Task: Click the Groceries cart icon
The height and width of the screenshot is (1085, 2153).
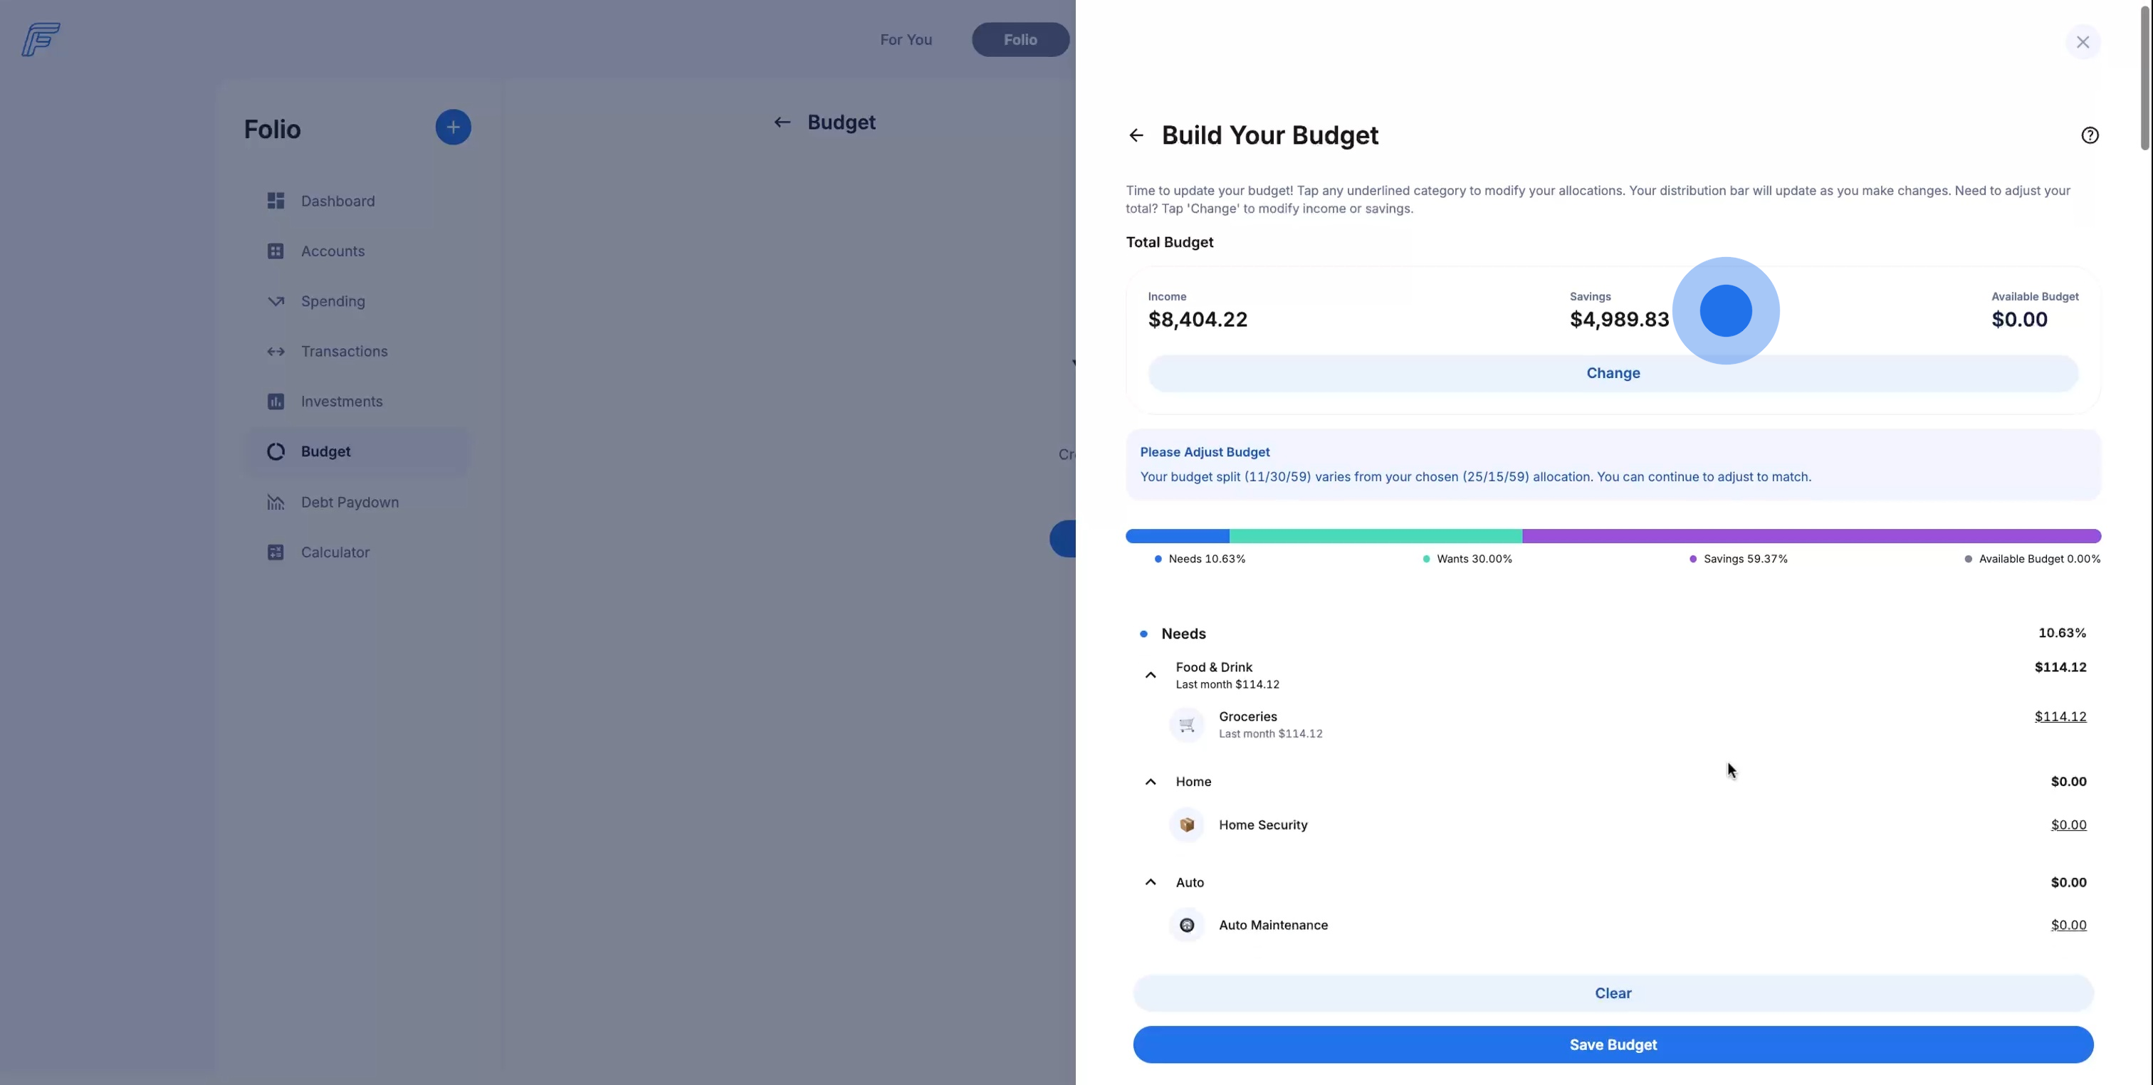Action: coord(1186,725)
